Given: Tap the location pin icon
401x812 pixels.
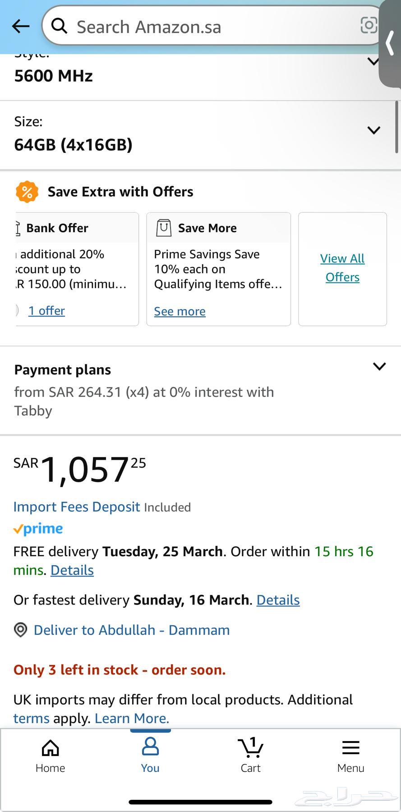Looking at the screenshot, I should click(21, 630).
